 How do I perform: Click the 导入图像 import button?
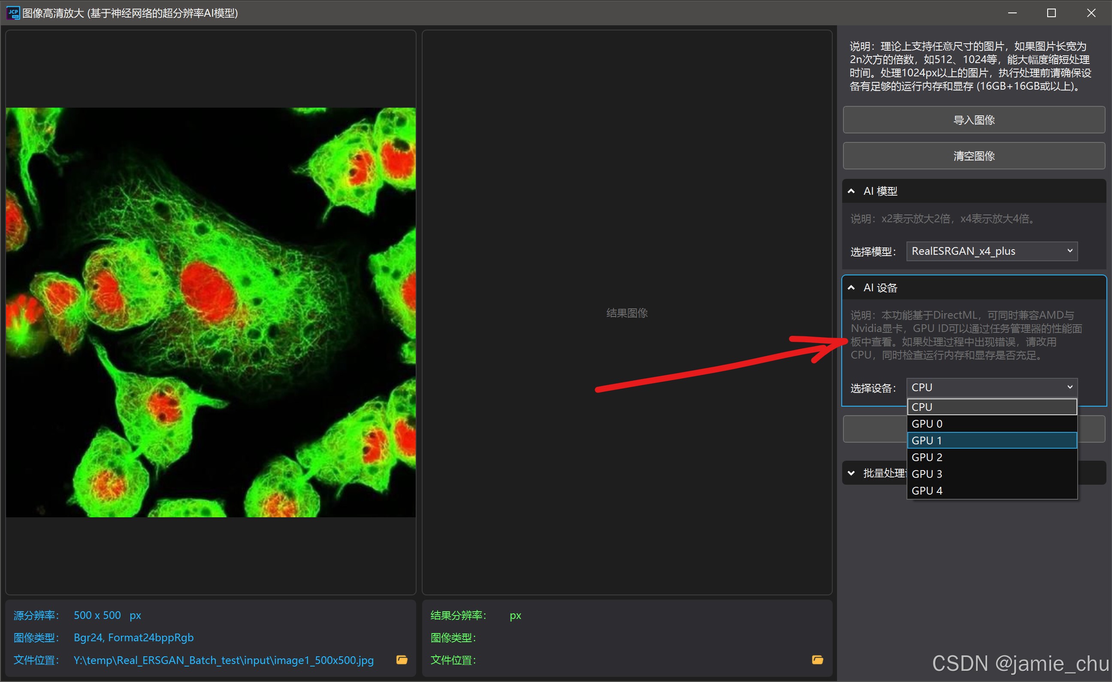tap(973, 120)
